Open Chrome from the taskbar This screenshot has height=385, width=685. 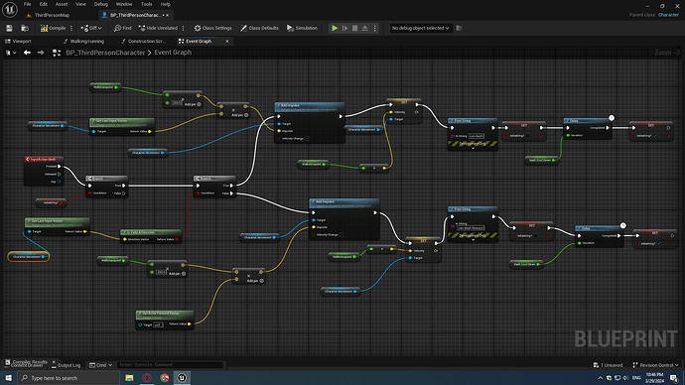coord(164,378)
